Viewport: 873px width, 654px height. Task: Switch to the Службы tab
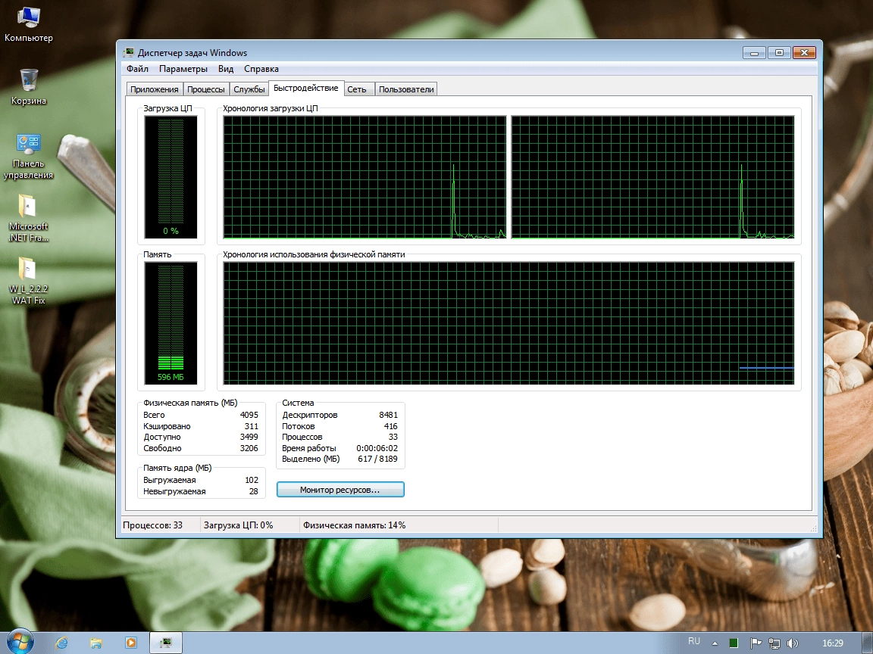(x=249, y=89)
